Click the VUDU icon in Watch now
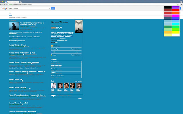 (52, 52)
